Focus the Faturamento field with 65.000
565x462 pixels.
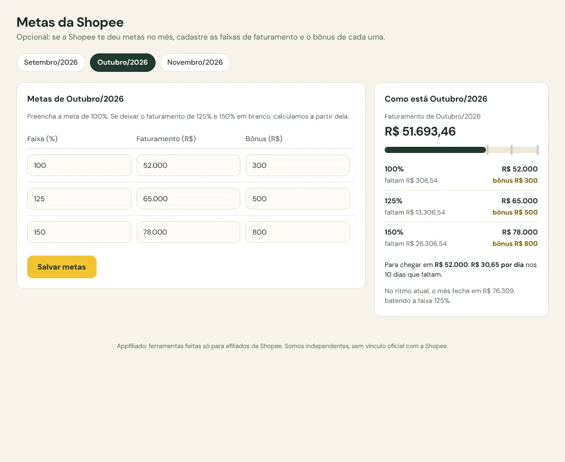point(189,199)
